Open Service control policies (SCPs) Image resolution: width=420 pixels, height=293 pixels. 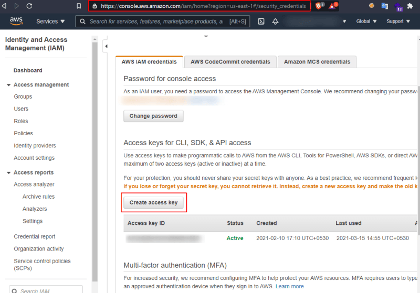point(43,265)
